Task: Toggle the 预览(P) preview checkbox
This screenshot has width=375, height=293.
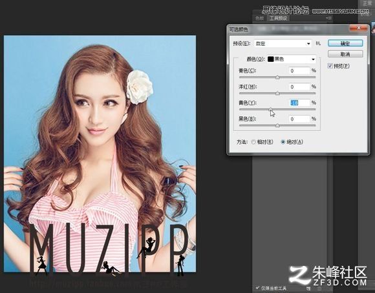Action: click(x=330, y=66)
